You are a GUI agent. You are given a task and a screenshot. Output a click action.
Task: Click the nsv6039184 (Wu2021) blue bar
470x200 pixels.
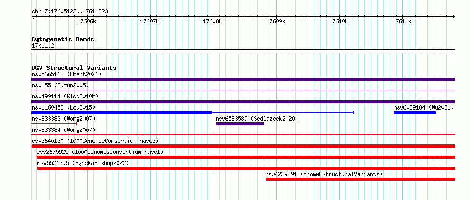tap(415, 113)
